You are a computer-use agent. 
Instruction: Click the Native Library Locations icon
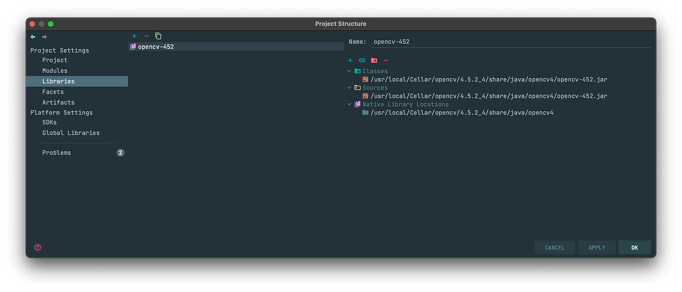(358, 104)
